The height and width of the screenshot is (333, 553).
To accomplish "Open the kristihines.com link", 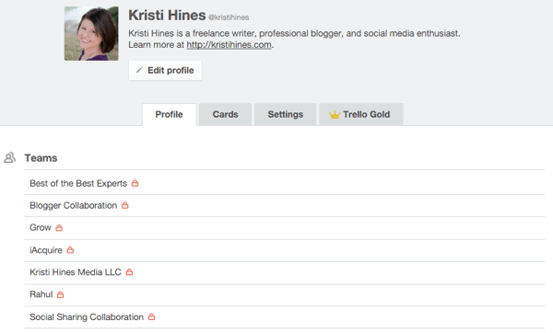I will pyautogui.click(x=229, y=45).
